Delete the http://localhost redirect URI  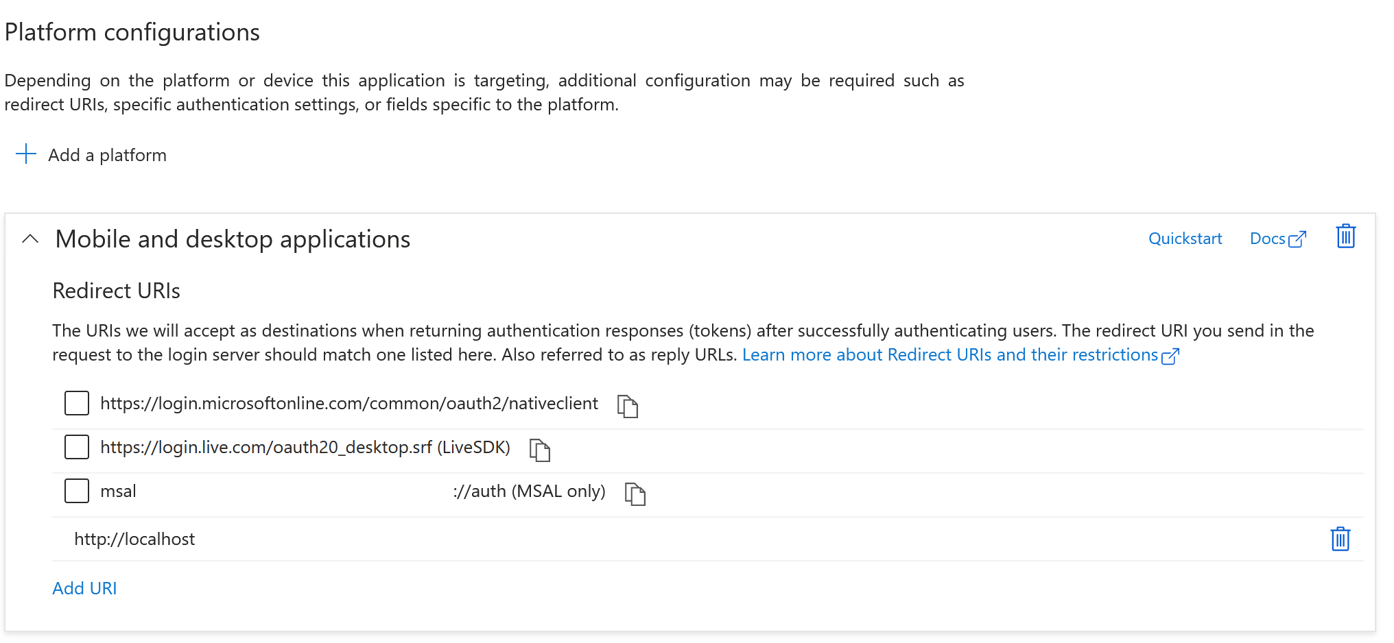(1340, 539)
